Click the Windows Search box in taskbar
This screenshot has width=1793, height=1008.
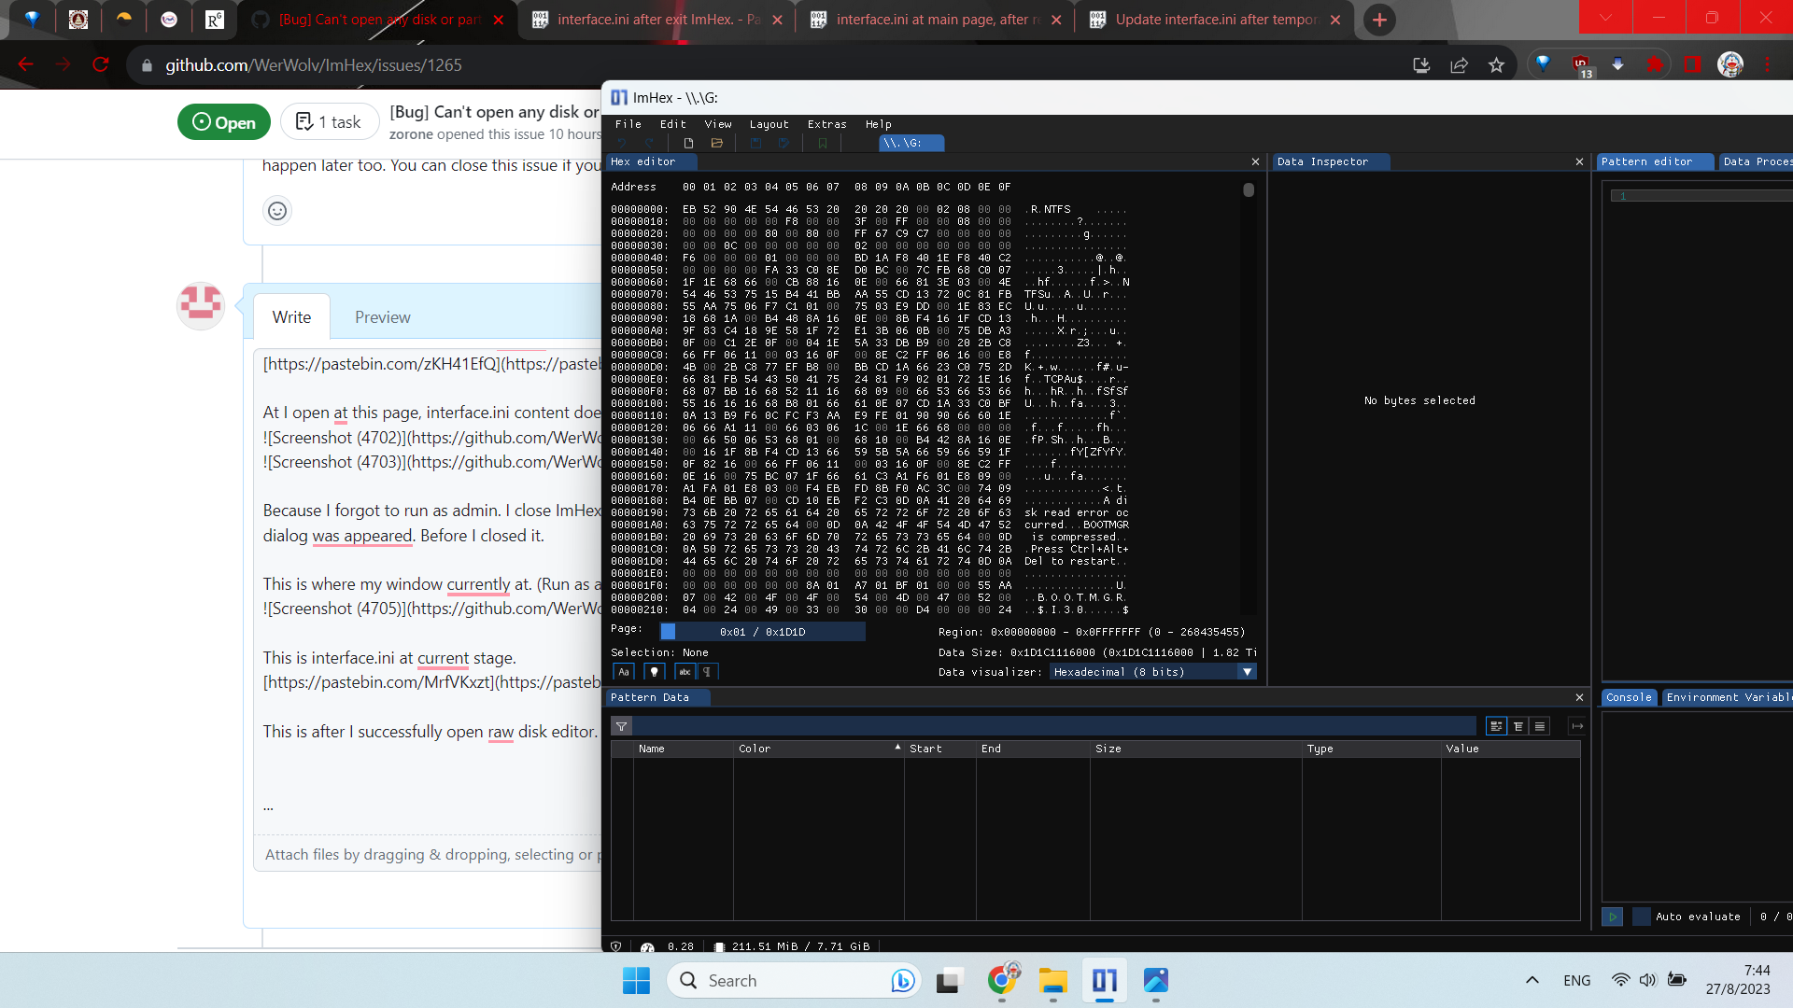794,980
